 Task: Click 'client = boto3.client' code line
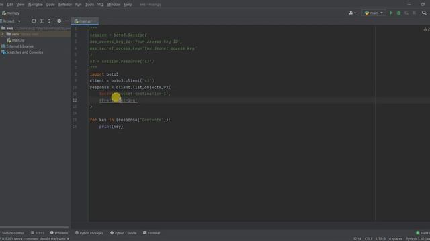pyautogui.click(x=122, y=81)
